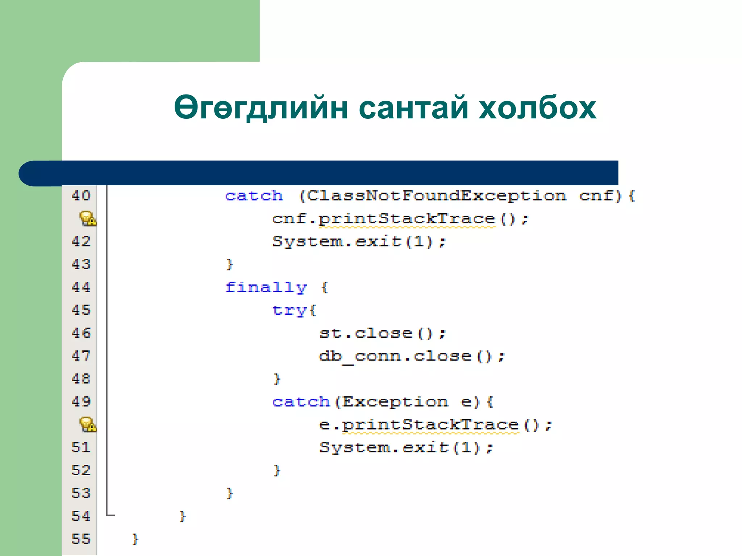The image size is (742, 556).
Task: Click the underlined cnf.printStackTrace call
Action: 400,219
